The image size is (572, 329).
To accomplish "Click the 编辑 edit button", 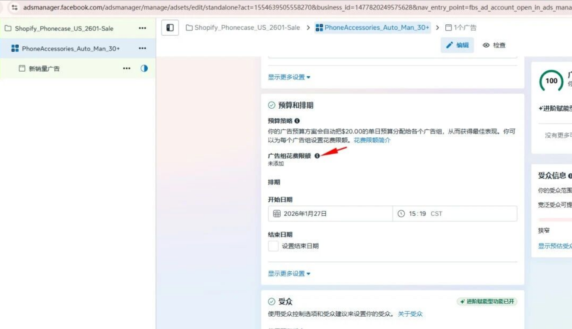I will pyautogui.click(x=457, y=45).
